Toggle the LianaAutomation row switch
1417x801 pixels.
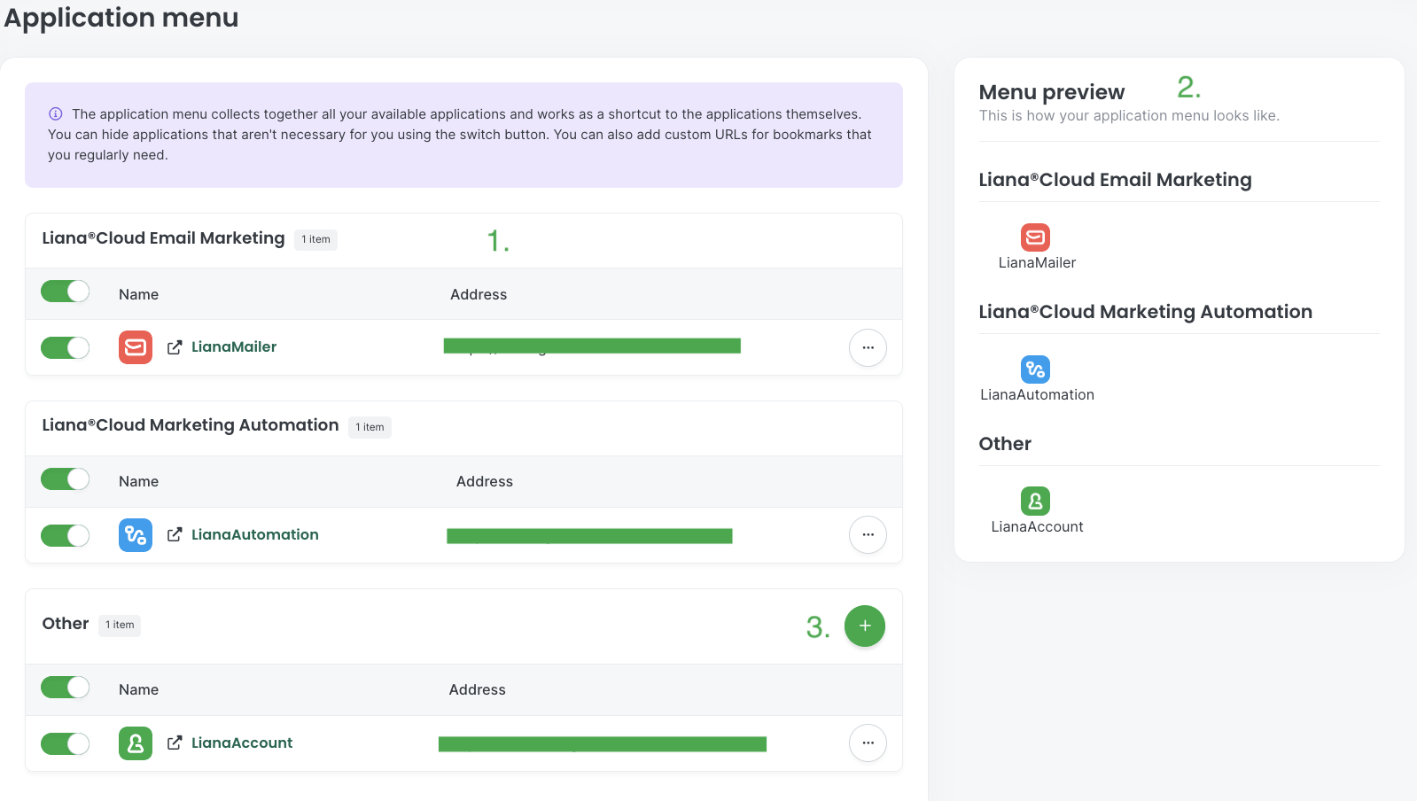66,535
